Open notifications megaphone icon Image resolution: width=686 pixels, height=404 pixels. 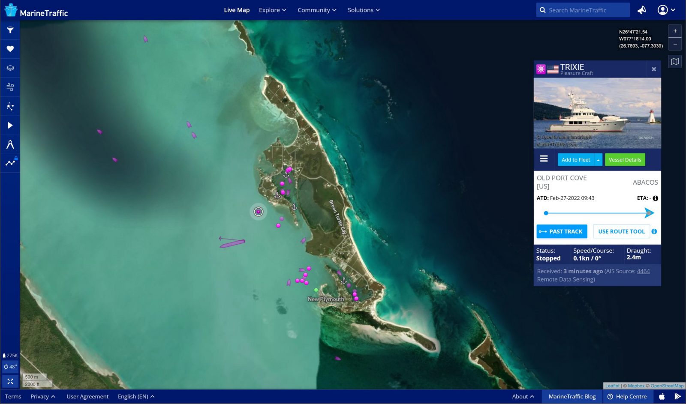click(642, 10)
